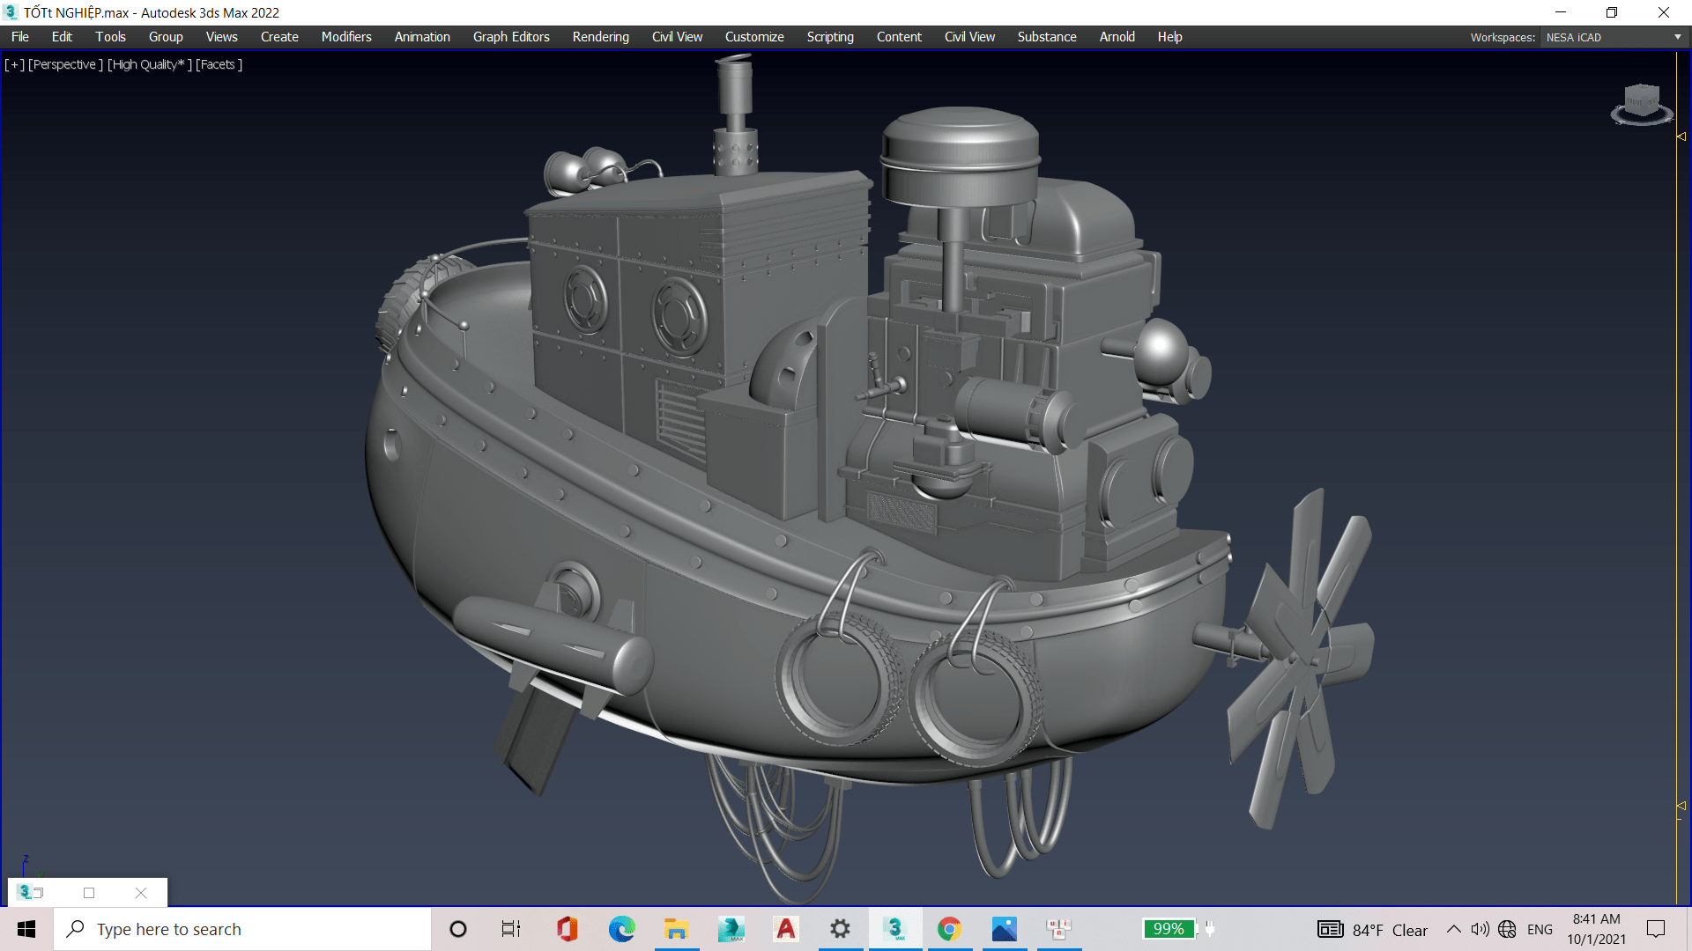
Task: Open the Graph Editors menu
Action: (x=510, y=37)
